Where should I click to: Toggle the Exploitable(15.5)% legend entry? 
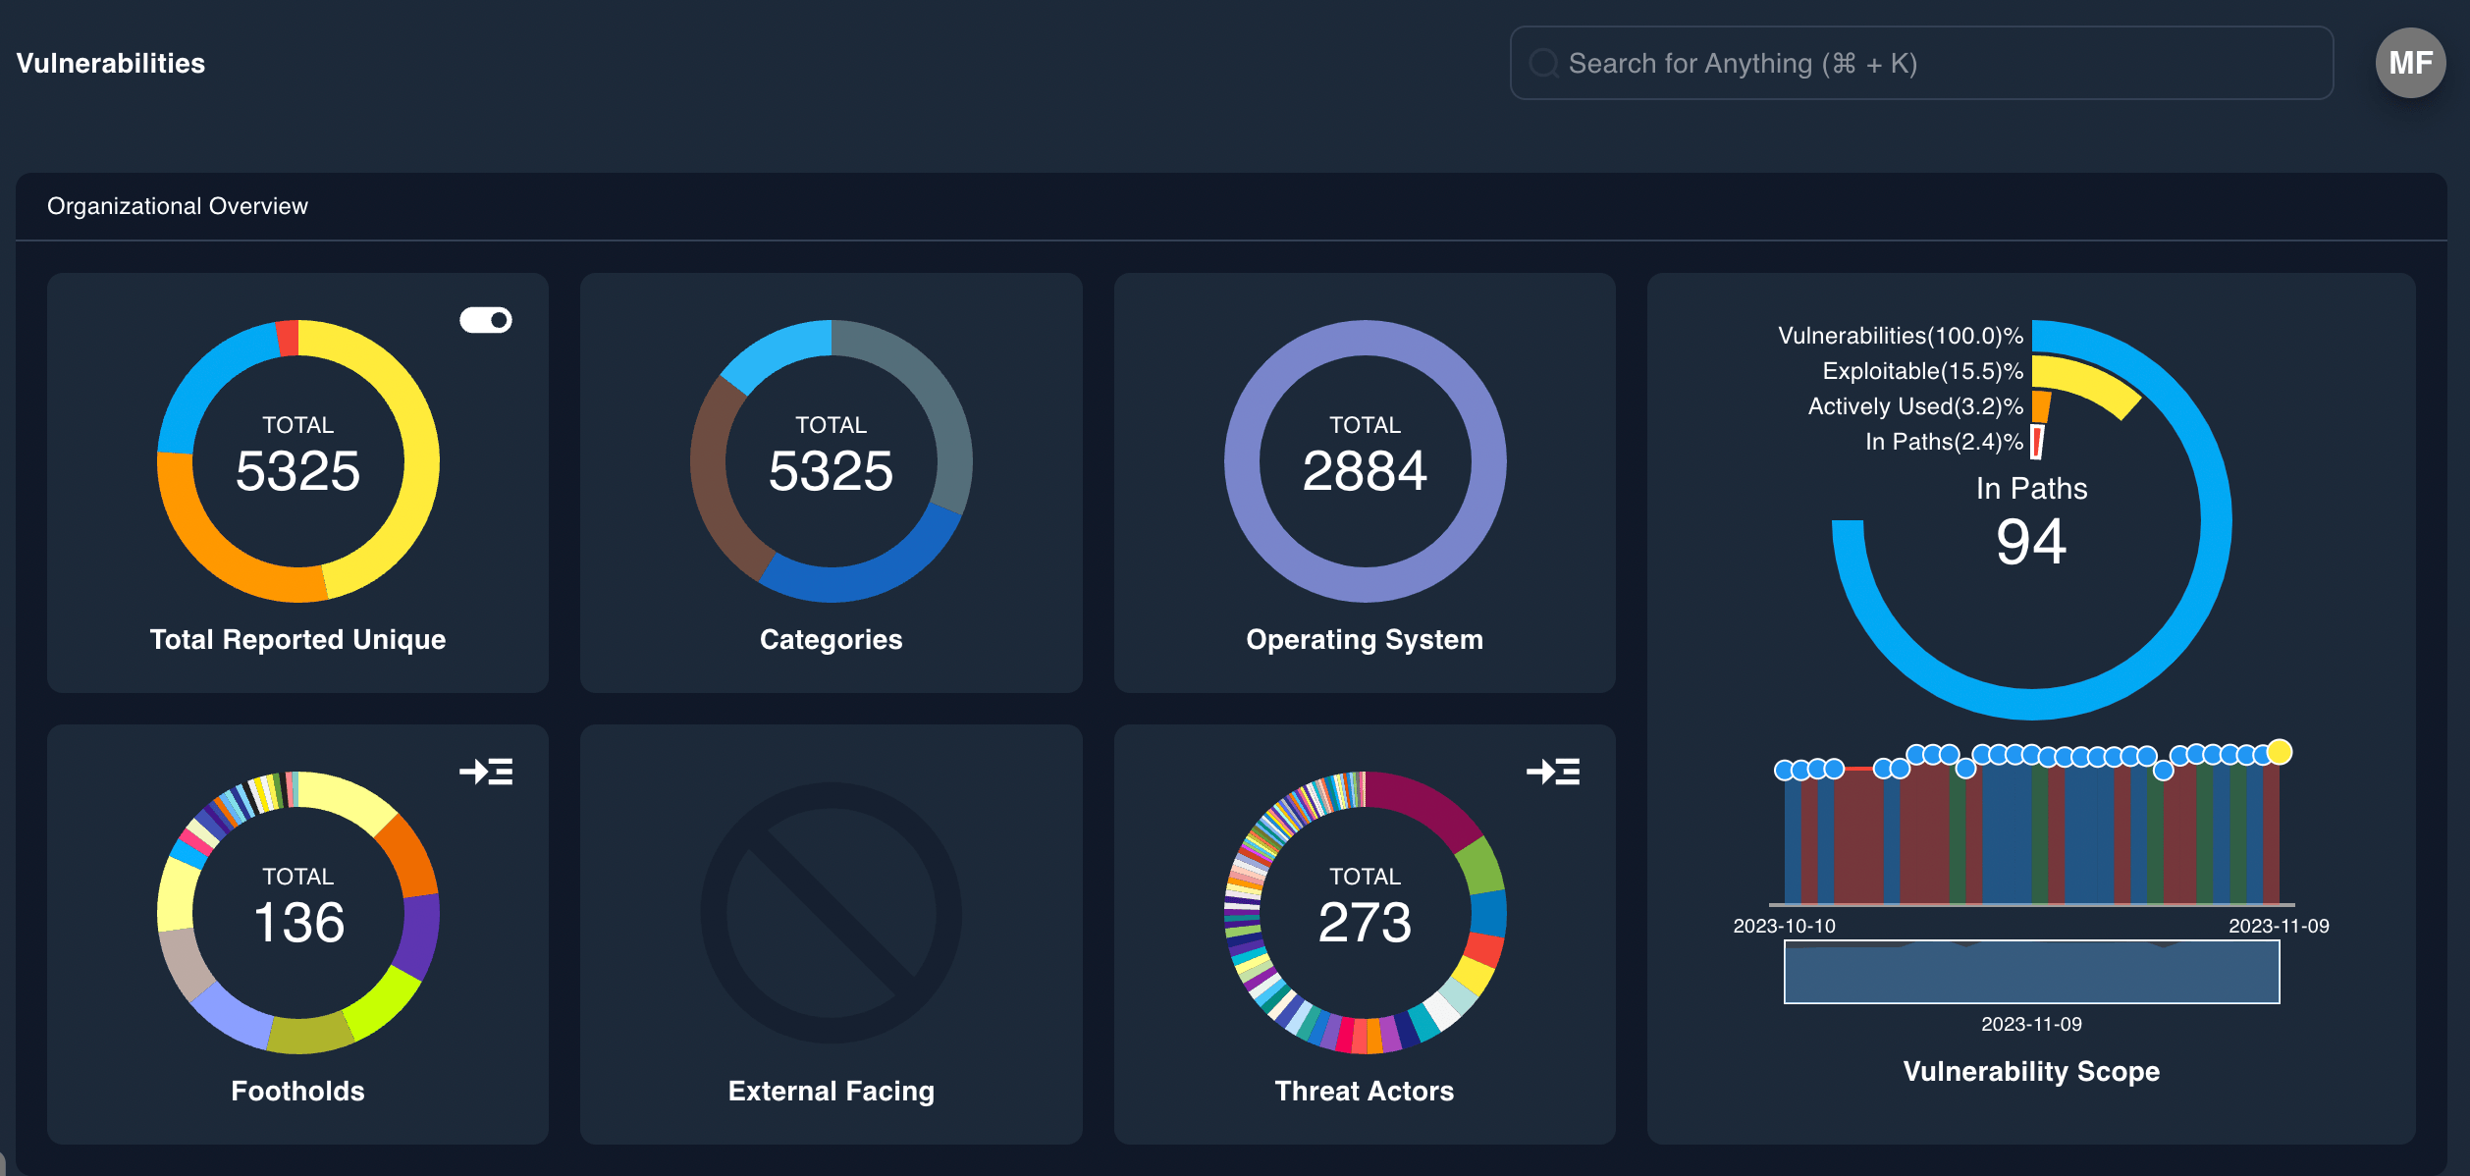coord(1922,371)
